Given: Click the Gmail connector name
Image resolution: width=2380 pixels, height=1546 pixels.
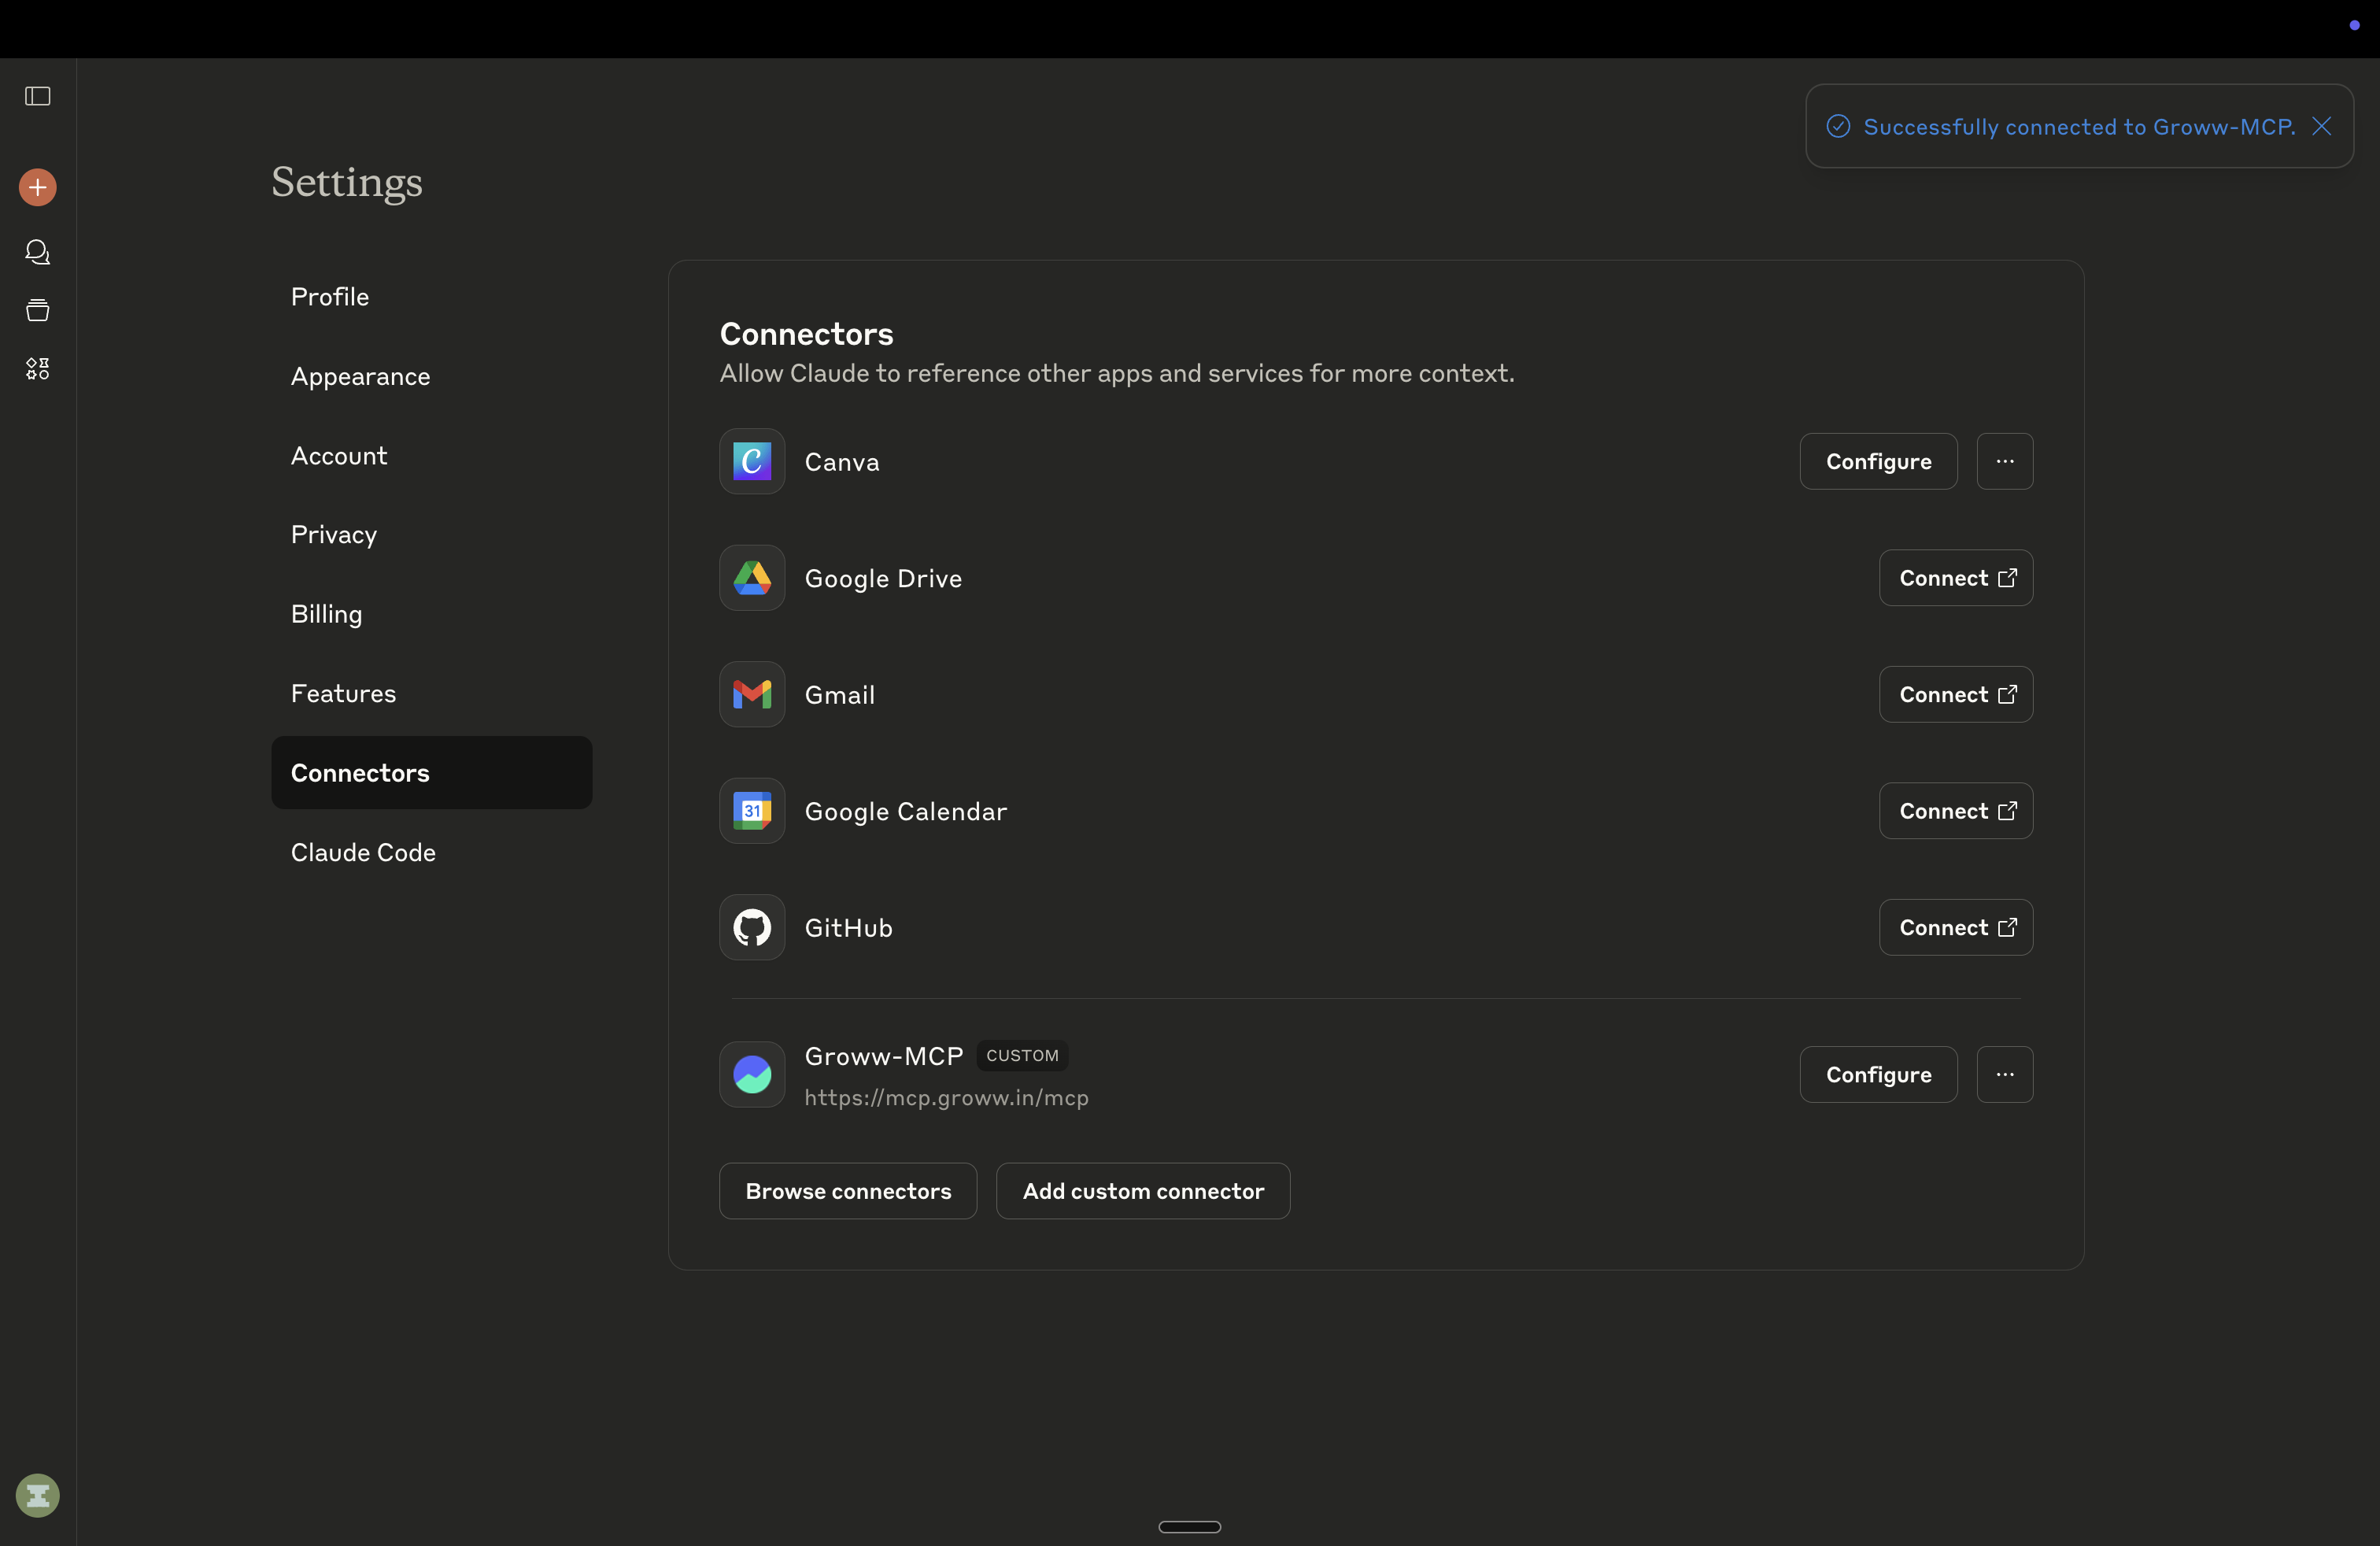Looking at the screenshot, I should pyautogui.click(x=840, y=695).
